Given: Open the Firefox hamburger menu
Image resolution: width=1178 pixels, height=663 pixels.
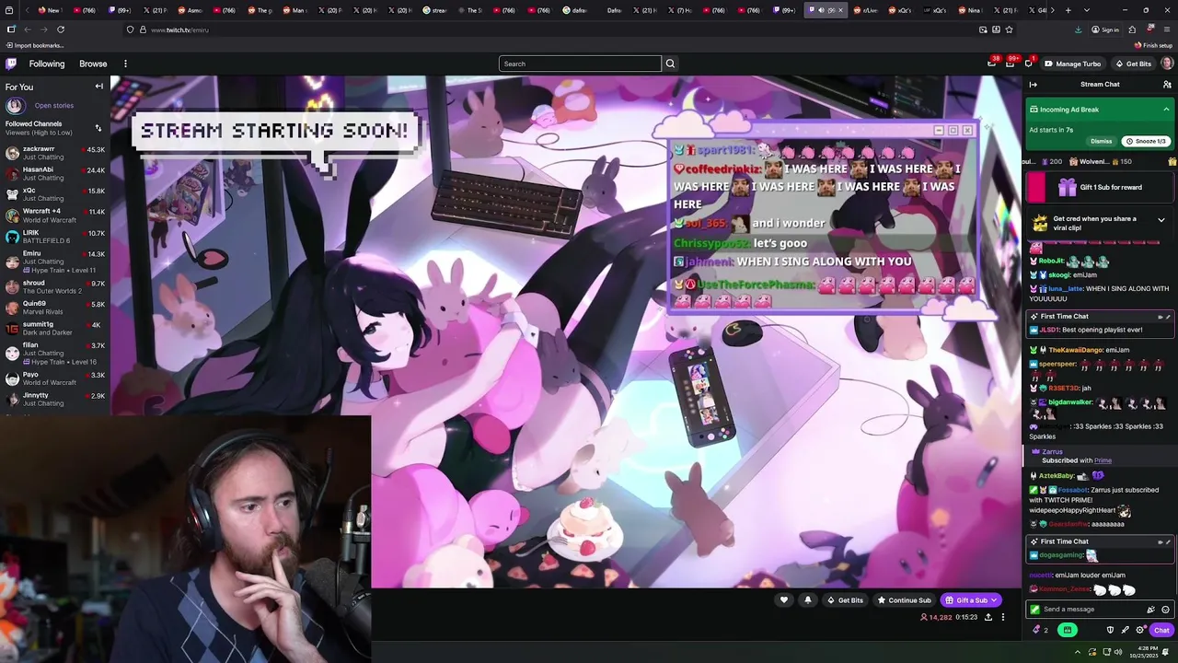Looking at the screenshot, I should click(1167, 29).
